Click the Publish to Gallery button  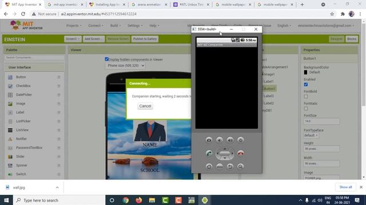pos(145,39)
